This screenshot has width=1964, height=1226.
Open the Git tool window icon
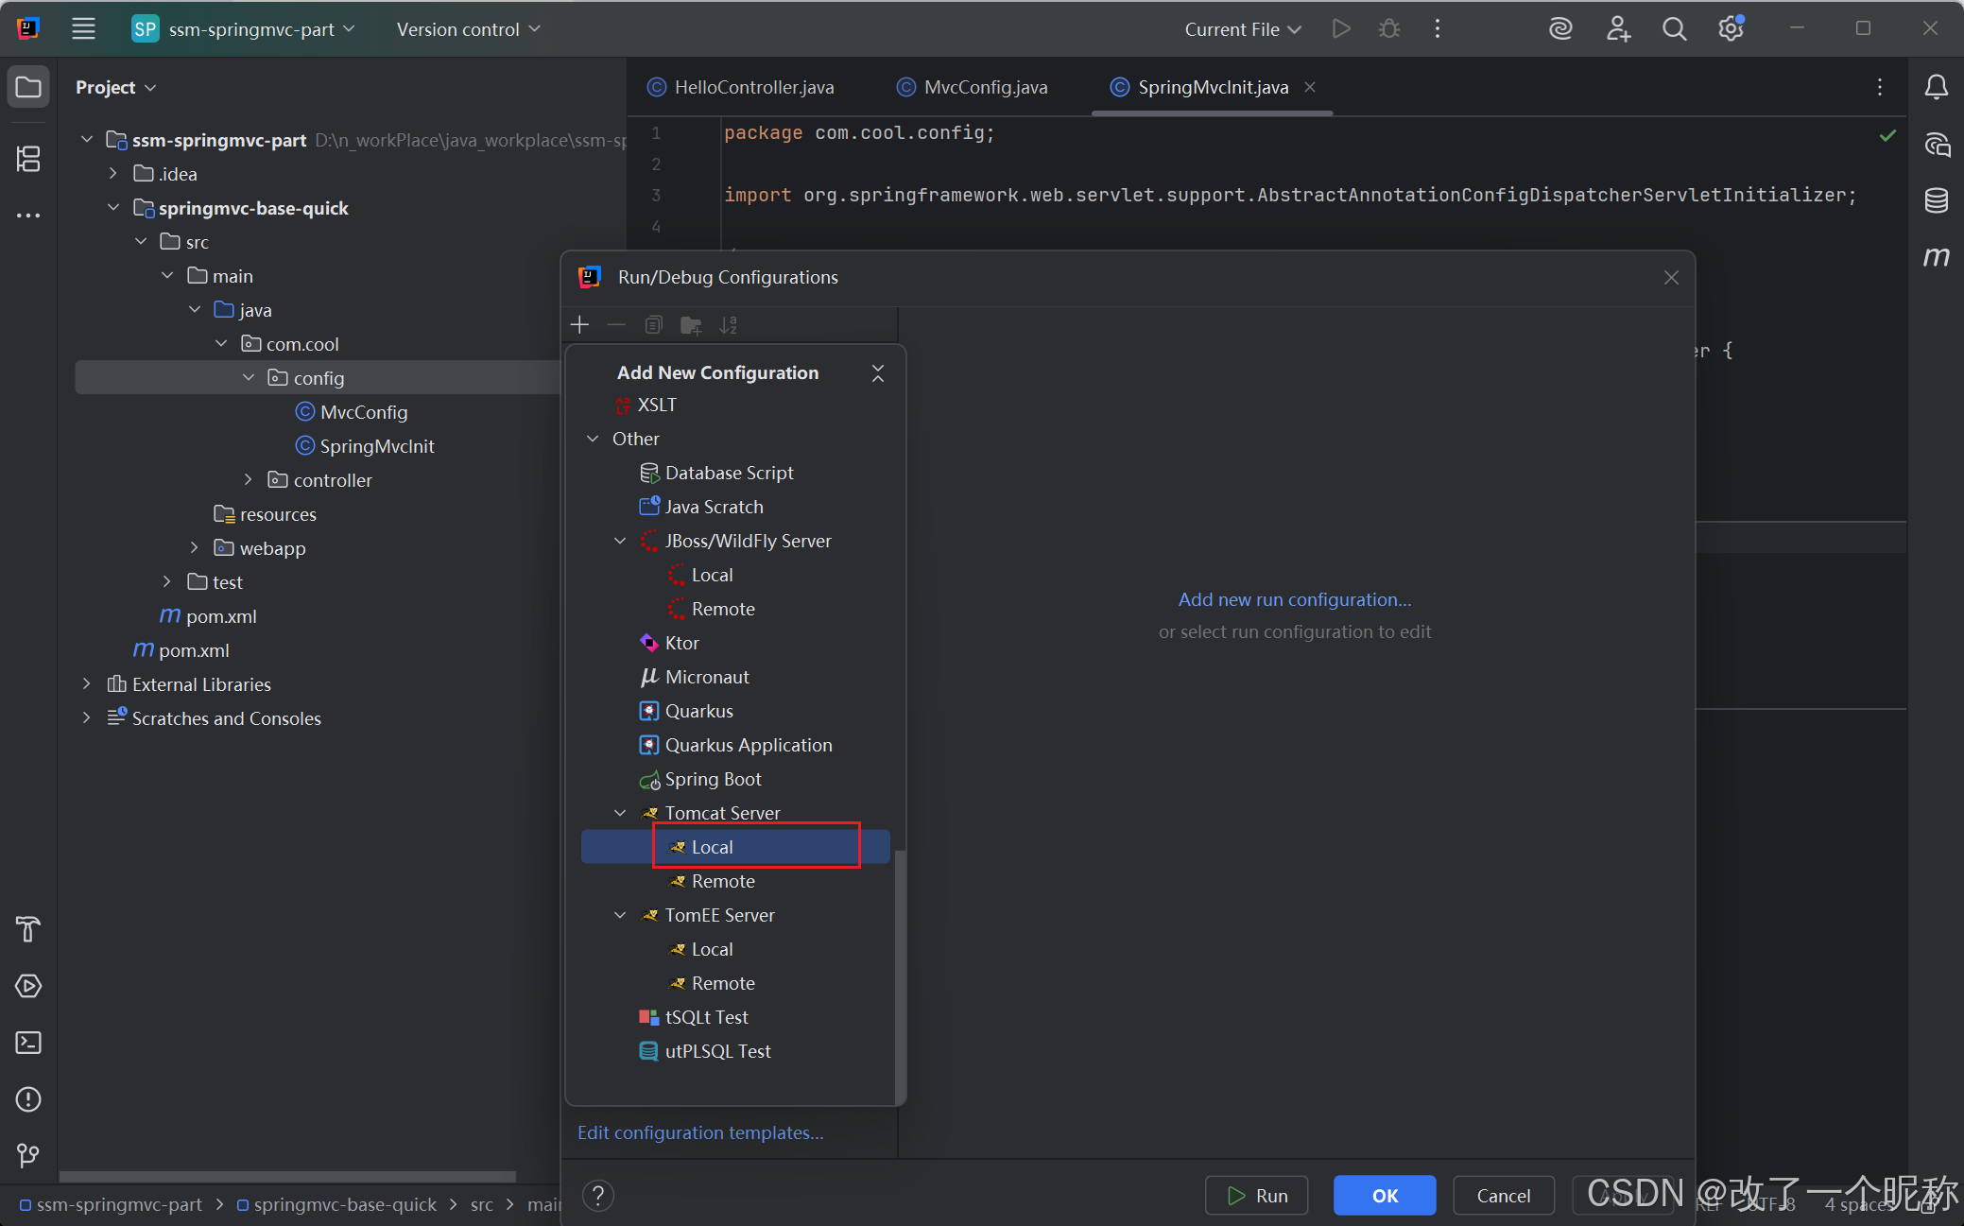(x=28, y=1155)
